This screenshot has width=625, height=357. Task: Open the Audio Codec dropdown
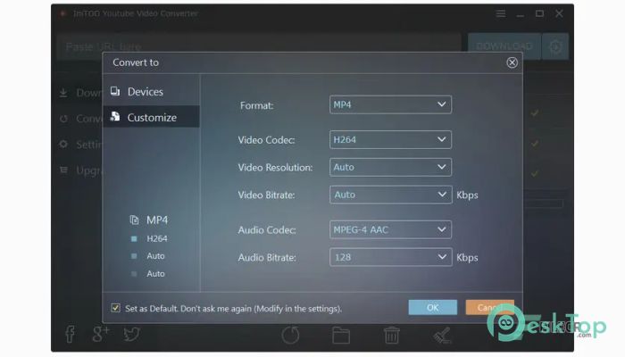click(390, 229)
